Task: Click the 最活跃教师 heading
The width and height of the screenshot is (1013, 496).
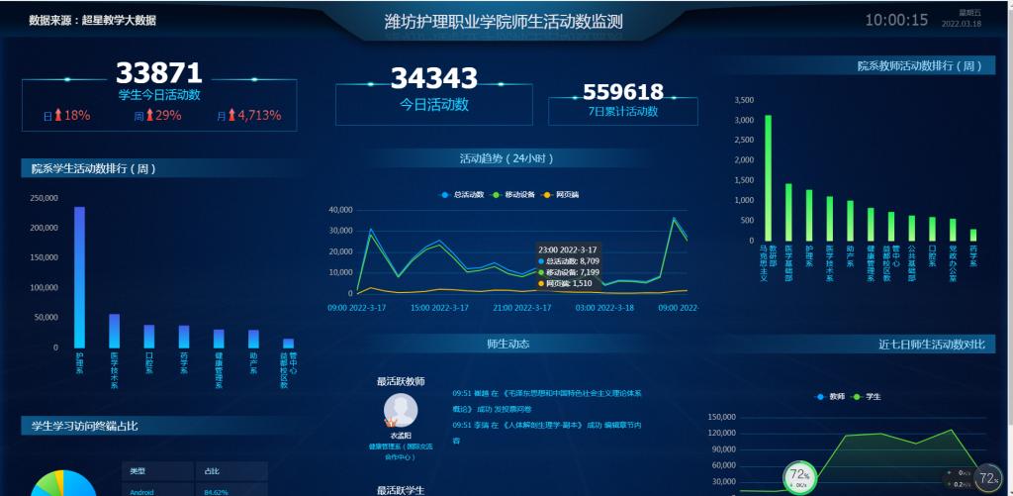Action: [401, 381]
